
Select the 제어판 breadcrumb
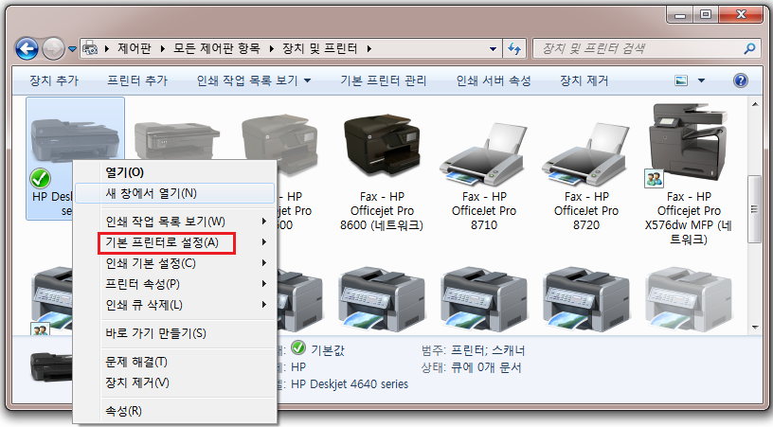click(x=135, y=48)
